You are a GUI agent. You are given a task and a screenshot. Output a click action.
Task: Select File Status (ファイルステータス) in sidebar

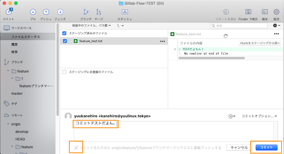(x=28, y=37)
